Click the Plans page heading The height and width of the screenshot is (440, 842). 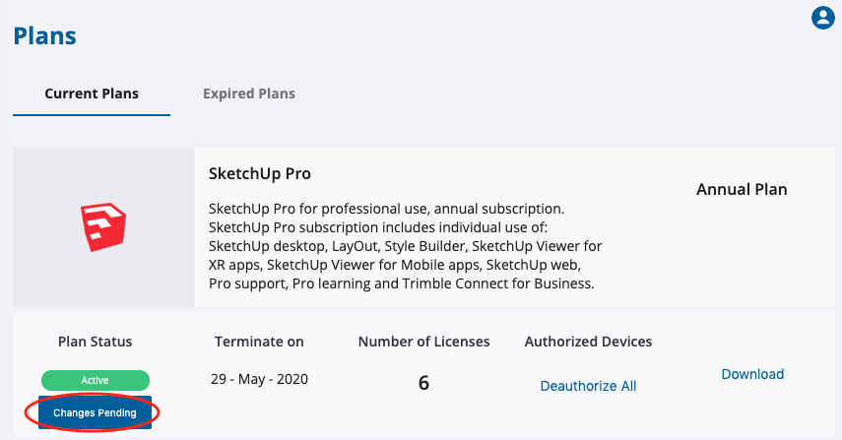click(44, 36)
